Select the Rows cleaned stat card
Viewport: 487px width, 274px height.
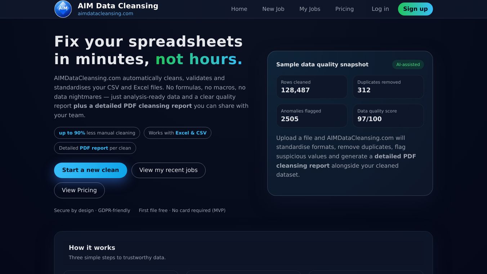coord(312,87)
